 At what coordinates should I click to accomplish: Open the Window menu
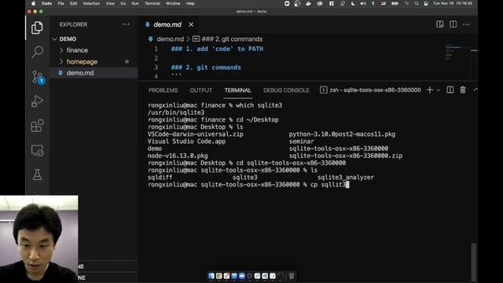click(173, 3)
